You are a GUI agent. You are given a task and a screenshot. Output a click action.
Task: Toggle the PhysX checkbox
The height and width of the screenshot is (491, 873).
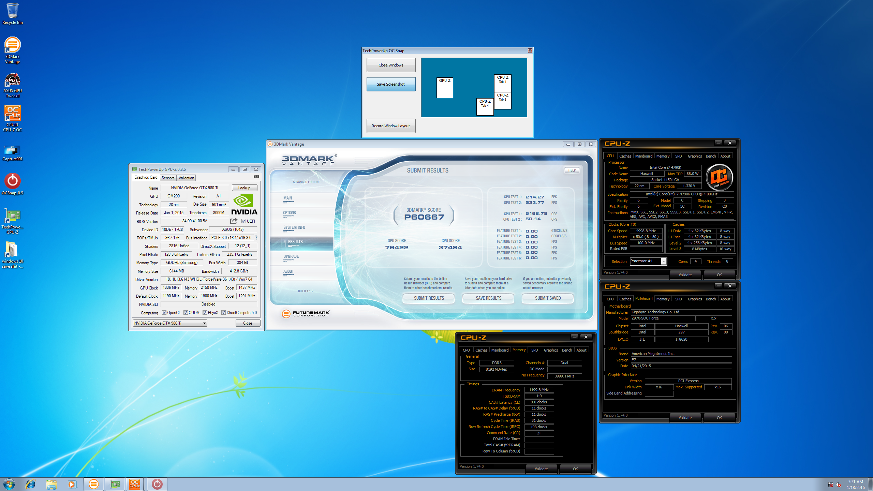pyautogui.click(x=205, y=313)
